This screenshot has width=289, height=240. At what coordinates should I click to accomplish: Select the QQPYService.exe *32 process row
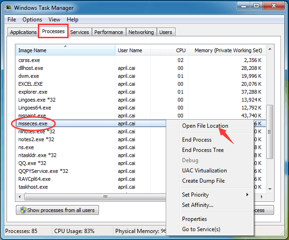[x=91, y=171]
